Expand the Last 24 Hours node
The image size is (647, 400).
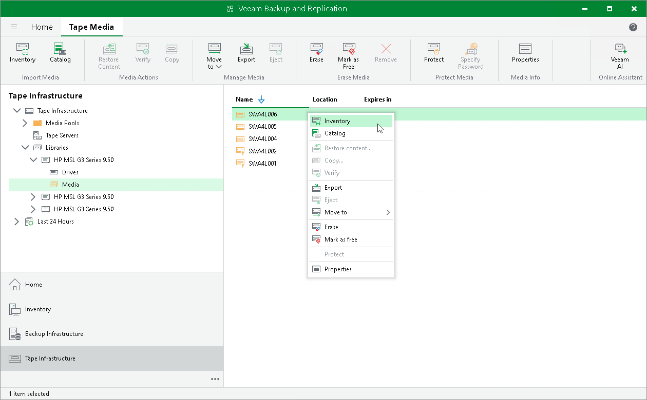[x=16, y=222]
